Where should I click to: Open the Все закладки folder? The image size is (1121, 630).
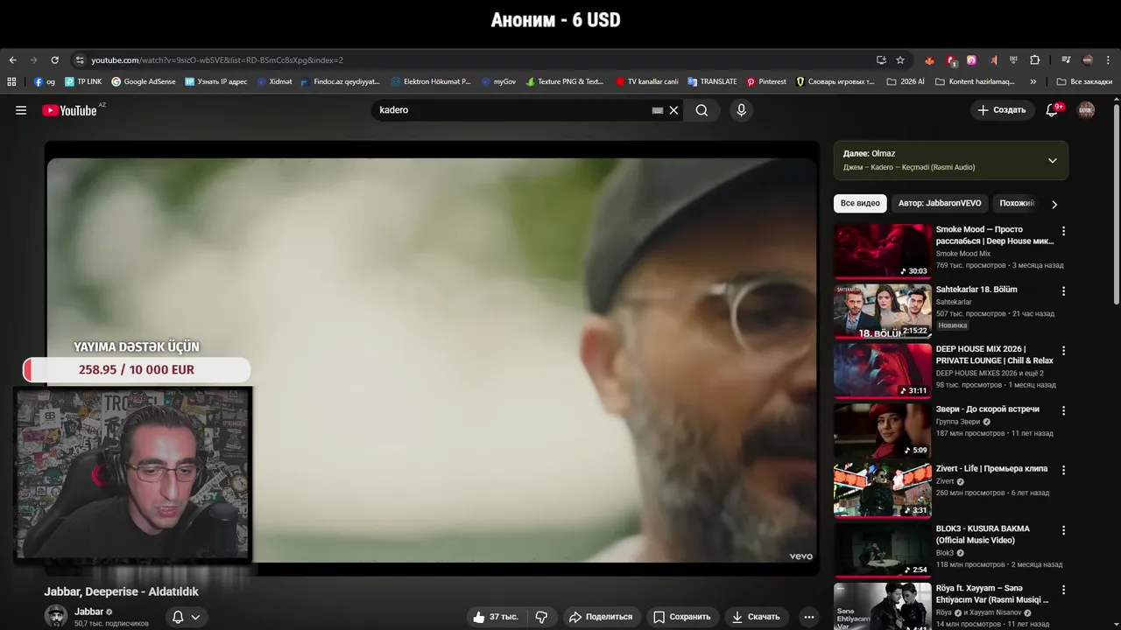pyautogui.click(x=1084, y=81)
